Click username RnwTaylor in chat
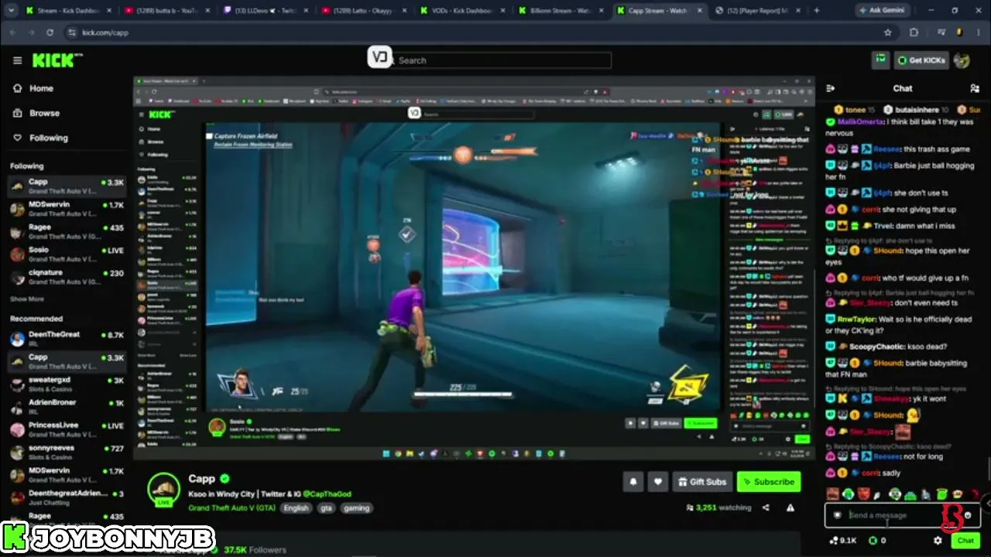This screenshot has height=557, width=991. tap(858, 319)
